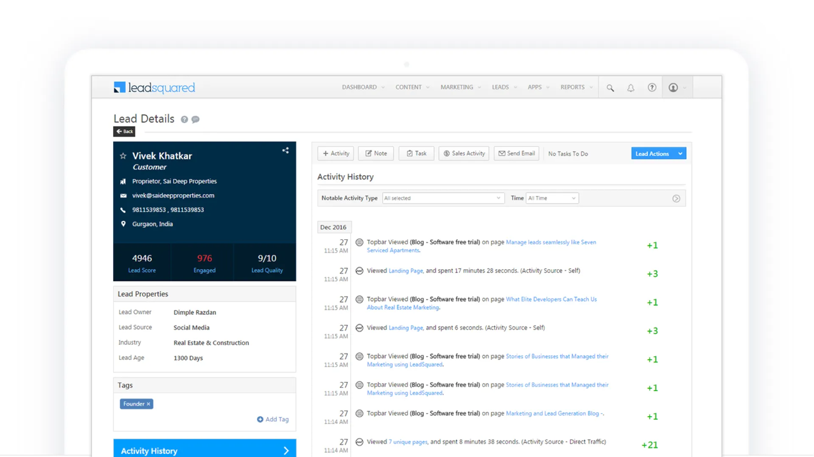The height and width of the screenshot is (457, 814).
Task: Click the share icon on lead card
Action: tap(286, 150)
